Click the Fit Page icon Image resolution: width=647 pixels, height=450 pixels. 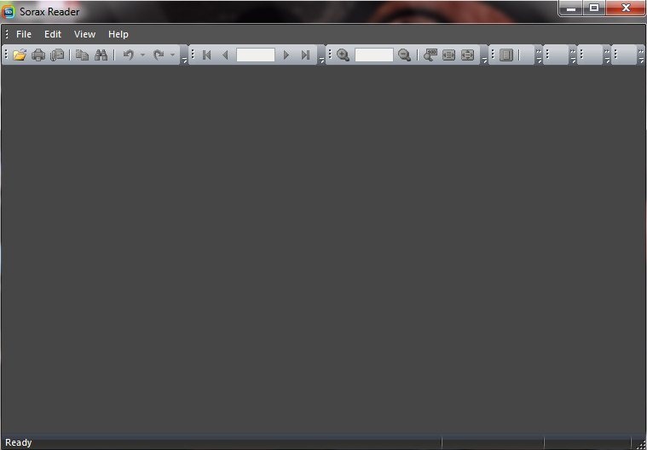coord(467,55)
